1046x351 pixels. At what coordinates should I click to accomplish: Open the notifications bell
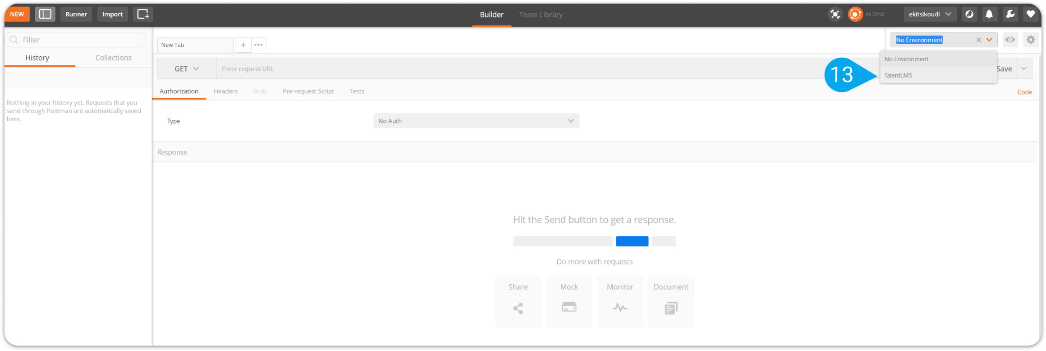pos(989,14)
